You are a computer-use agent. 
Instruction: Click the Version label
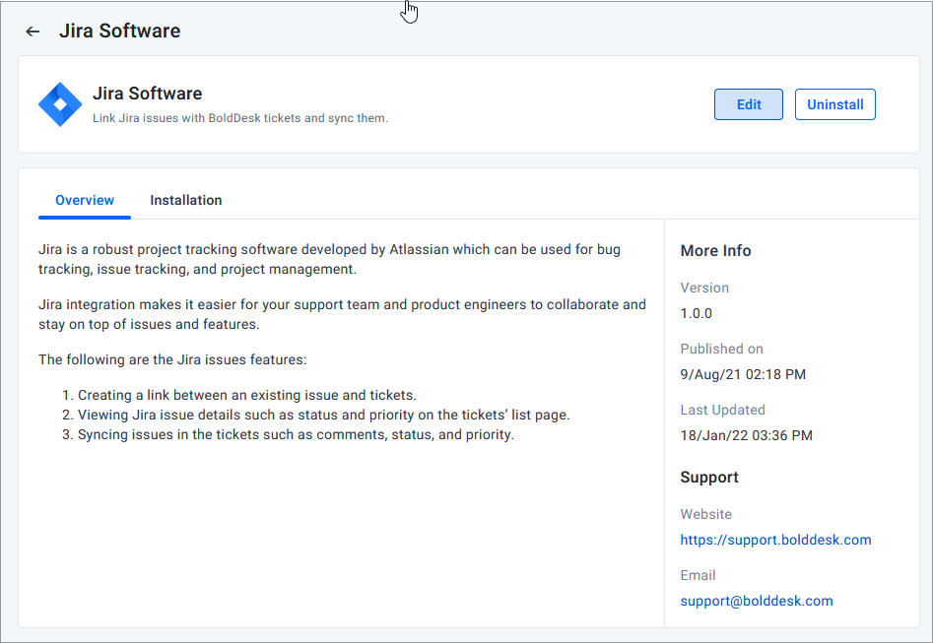coord(704,288)
